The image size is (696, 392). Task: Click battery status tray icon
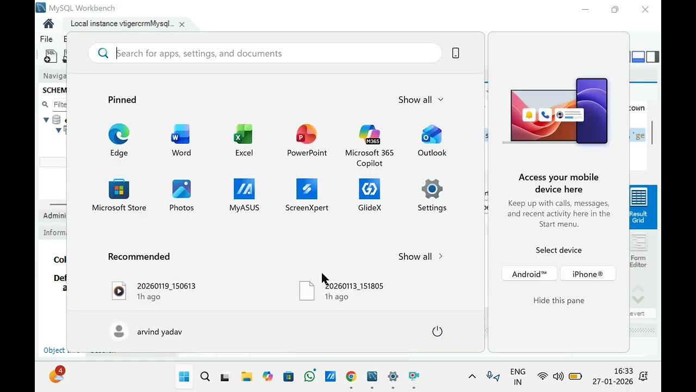[575, 376]
